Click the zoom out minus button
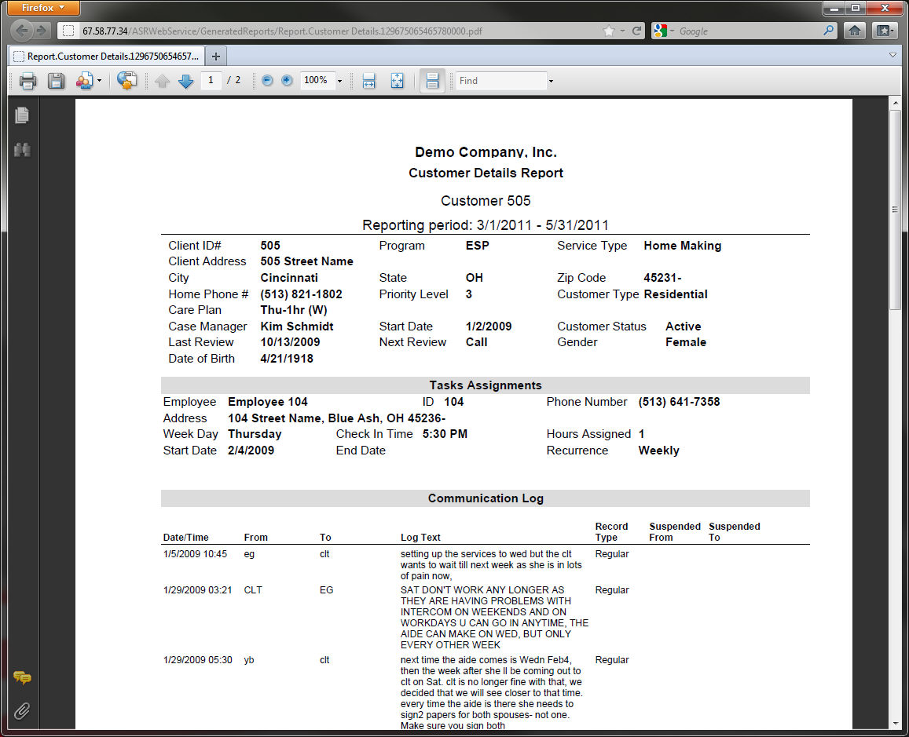 point(267,81)
